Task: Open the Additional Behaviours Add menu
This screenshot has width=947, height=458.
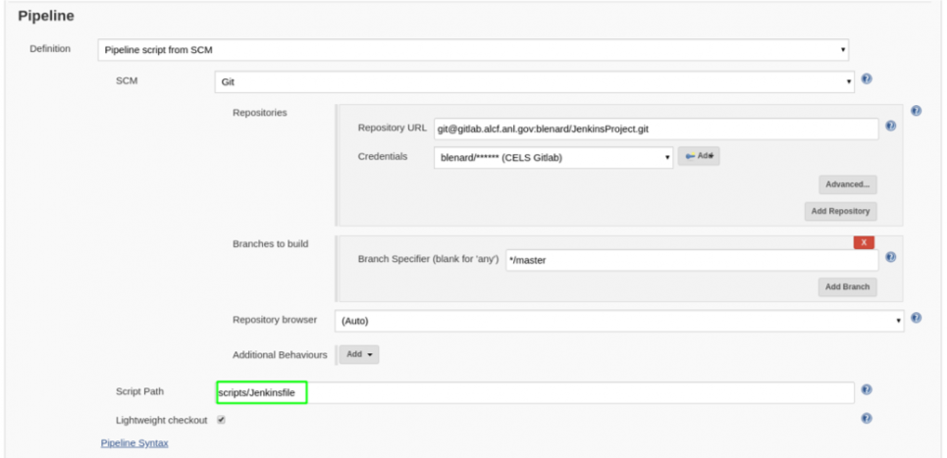Action: click(x=358, y=354)
